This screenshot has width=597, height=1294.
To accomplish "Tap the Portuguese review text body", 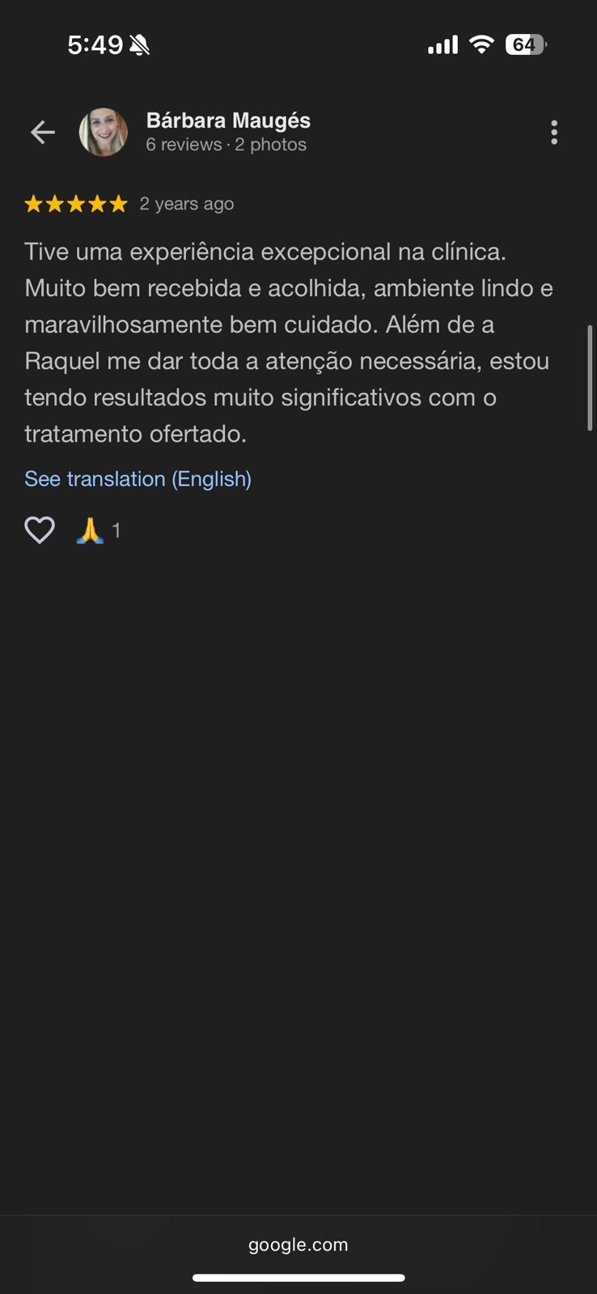I will click(x=288, y=343).
